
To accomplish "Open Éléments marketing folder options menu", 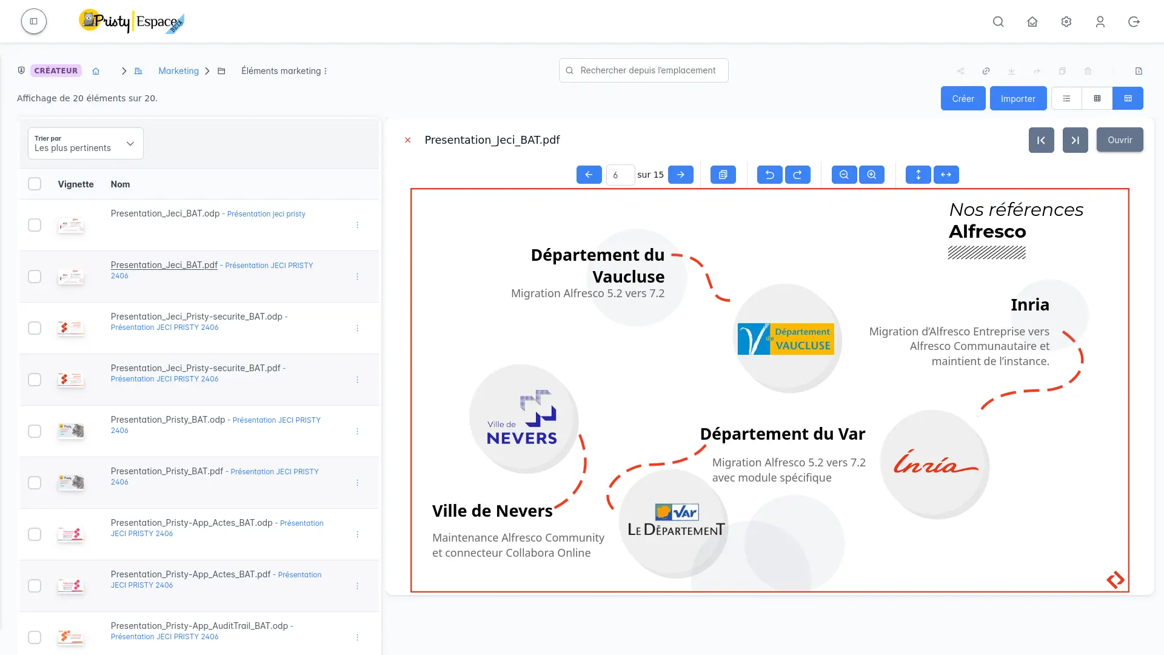I will pos(326,71).
